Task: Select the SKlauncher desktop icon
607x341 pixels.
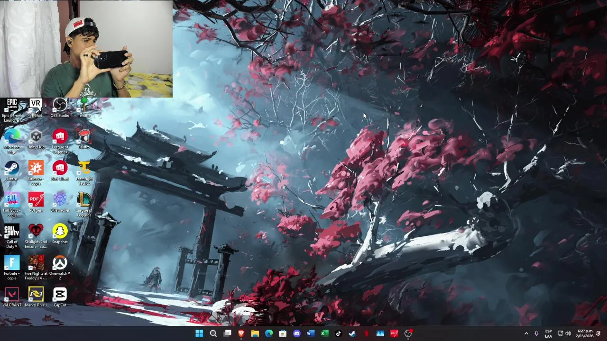Action: 60,203
